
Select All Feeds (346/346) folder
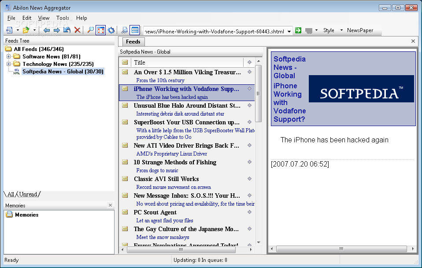point(39,49)
